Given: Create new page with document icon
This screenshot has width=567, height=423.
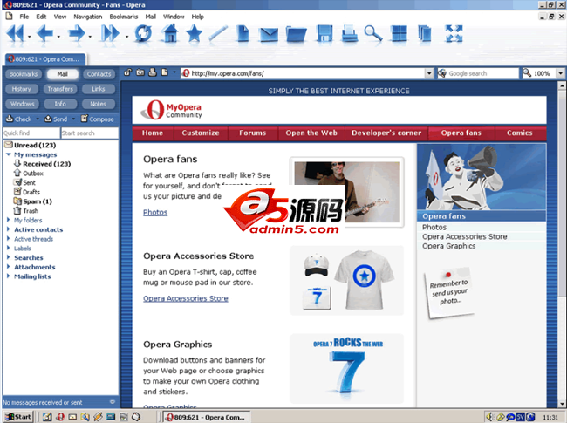Looking at the screenshot, I should [243, 33].
